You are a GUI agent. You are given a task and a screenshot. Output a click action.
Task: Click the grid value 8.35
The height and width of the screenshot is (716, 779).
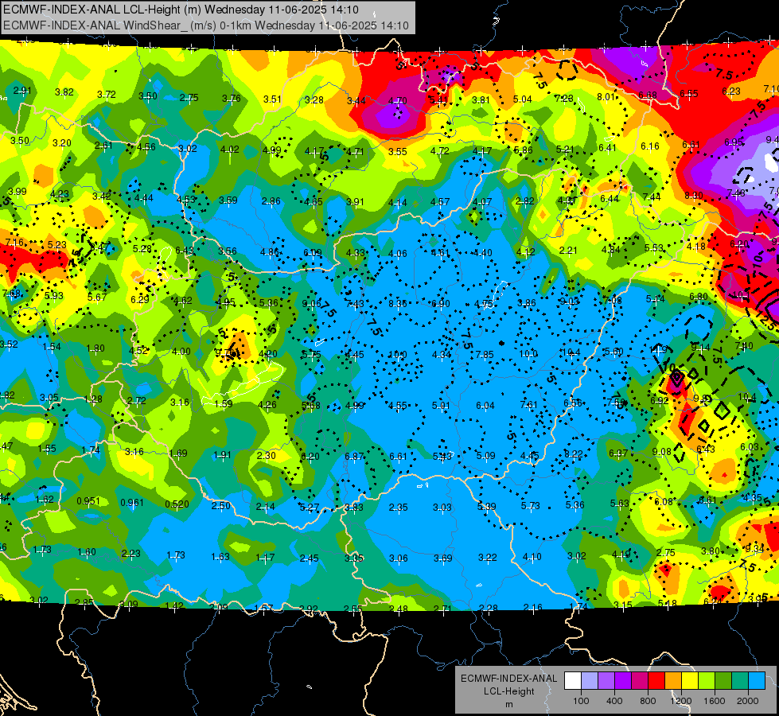397,304
